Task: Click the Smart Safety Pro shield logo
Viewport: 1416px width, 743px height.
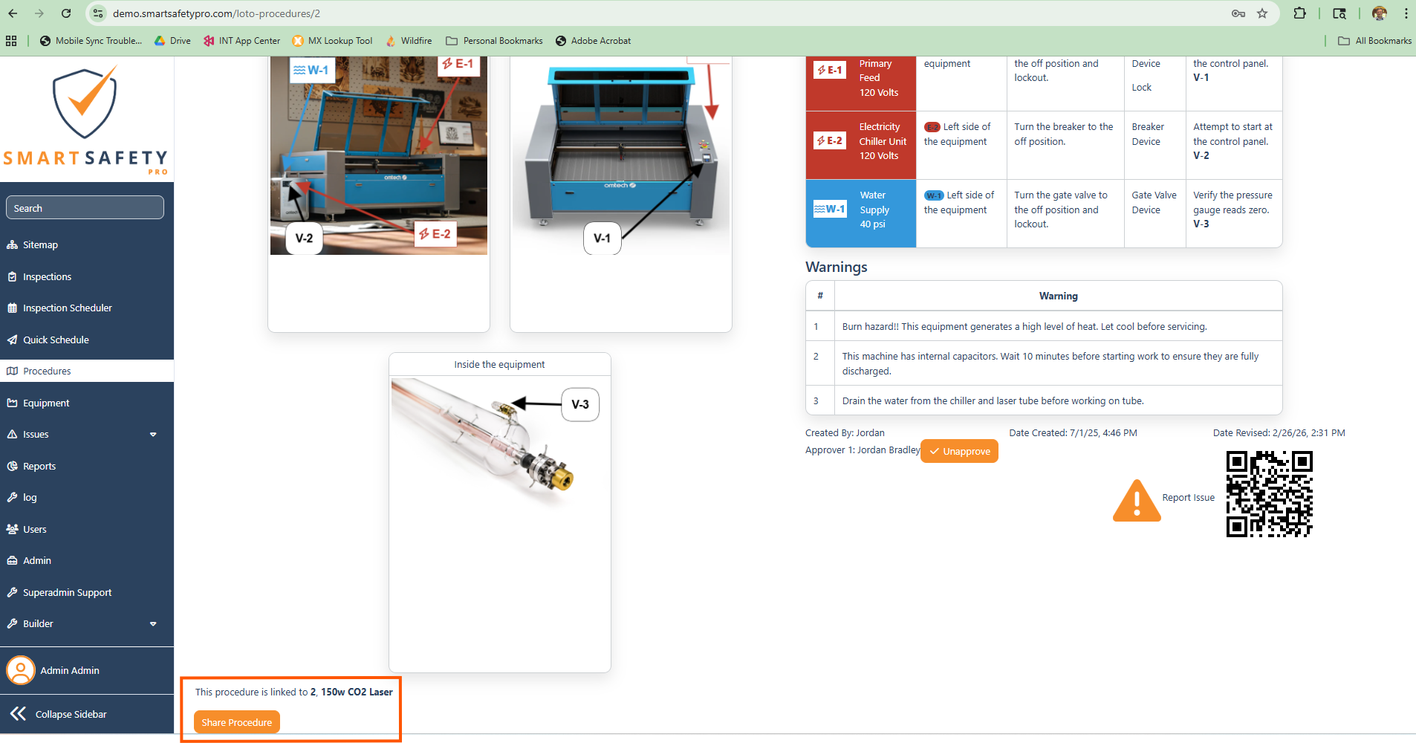Action: point(85,104)
